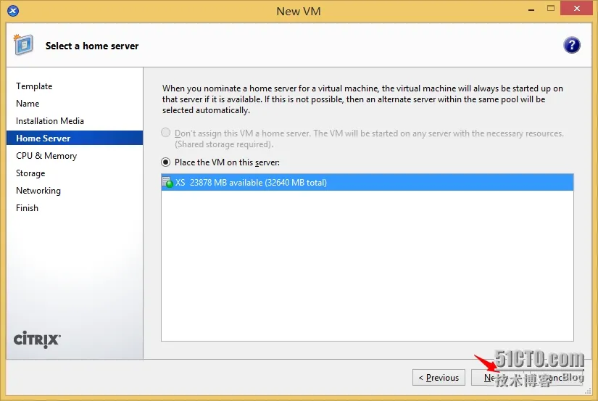Viewport: 598px width, 401px height.
Task: Click the Citrix logo
Action: tap(37, 339)
